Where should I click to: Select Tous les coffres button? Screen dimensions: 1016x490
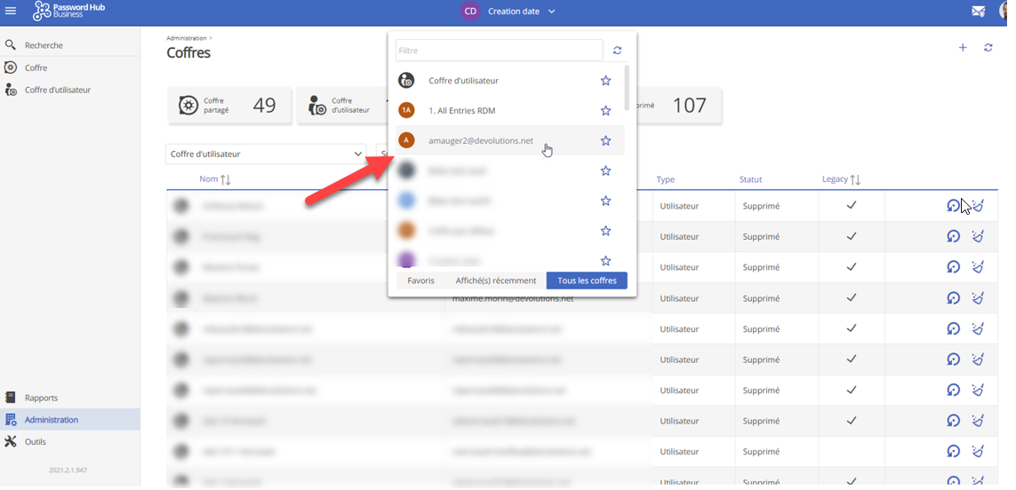click(587, 281)
